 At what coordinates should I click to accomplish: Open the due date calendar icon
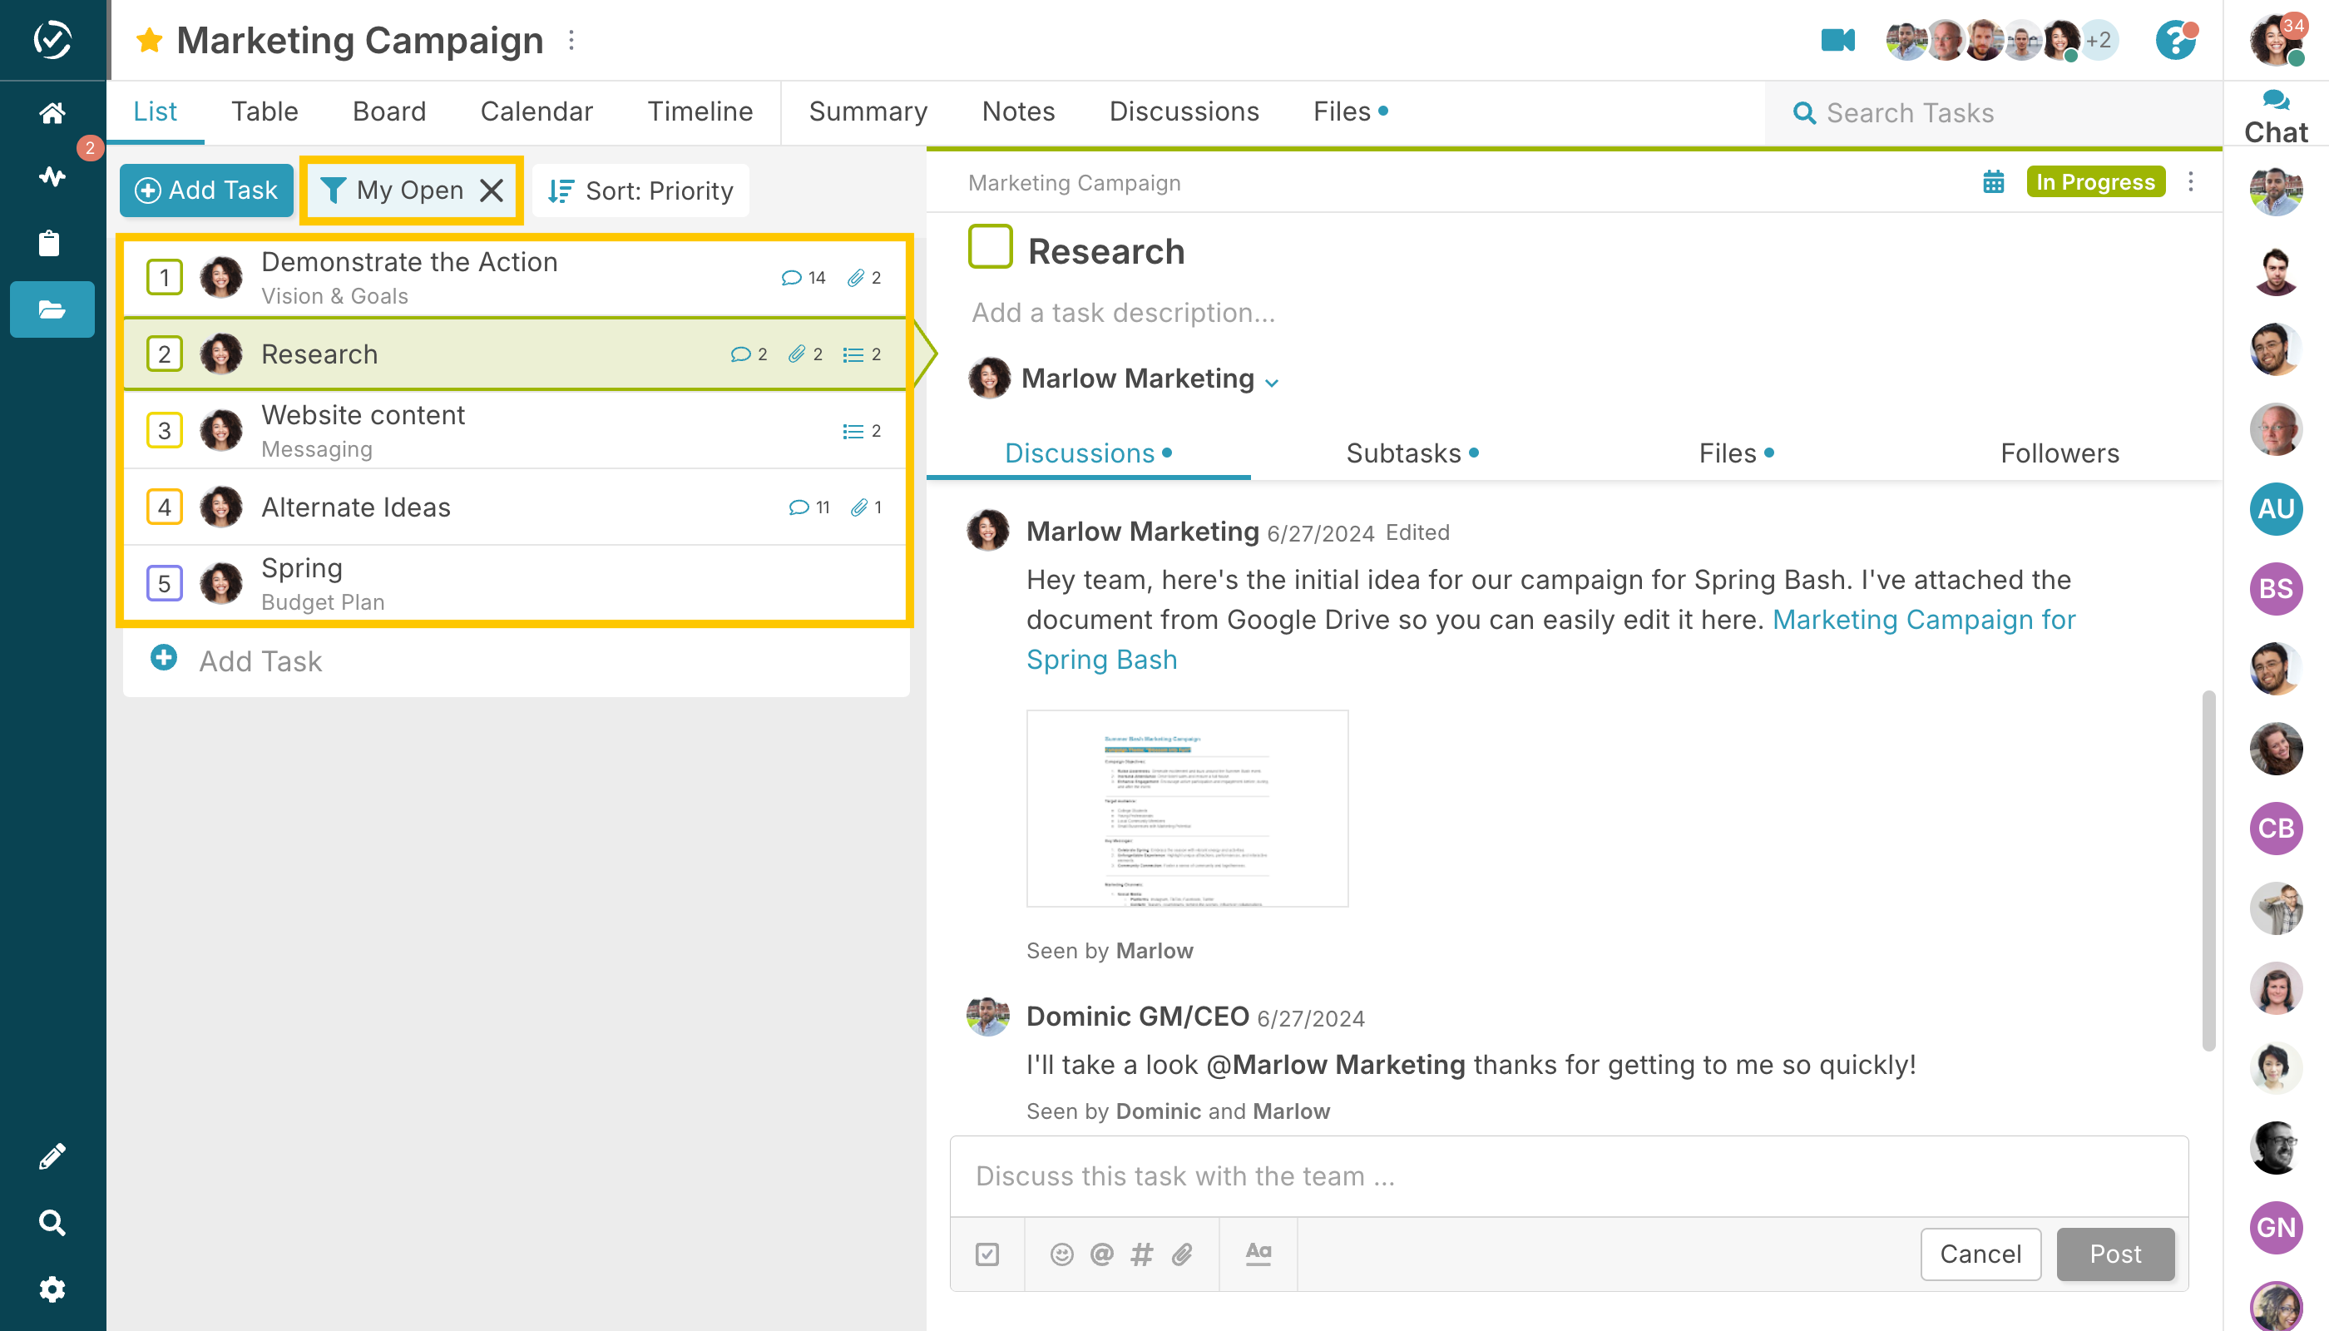[1994, 182]
